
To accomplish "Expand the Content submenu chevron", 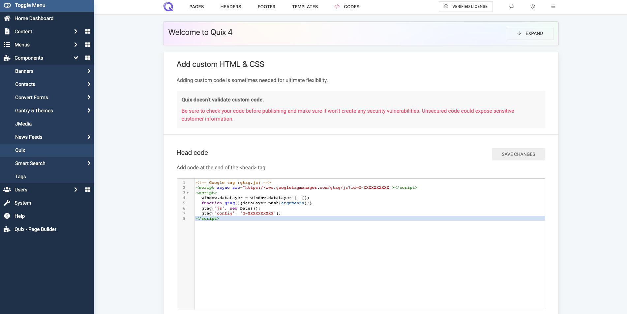I will [x=75, y=31].
